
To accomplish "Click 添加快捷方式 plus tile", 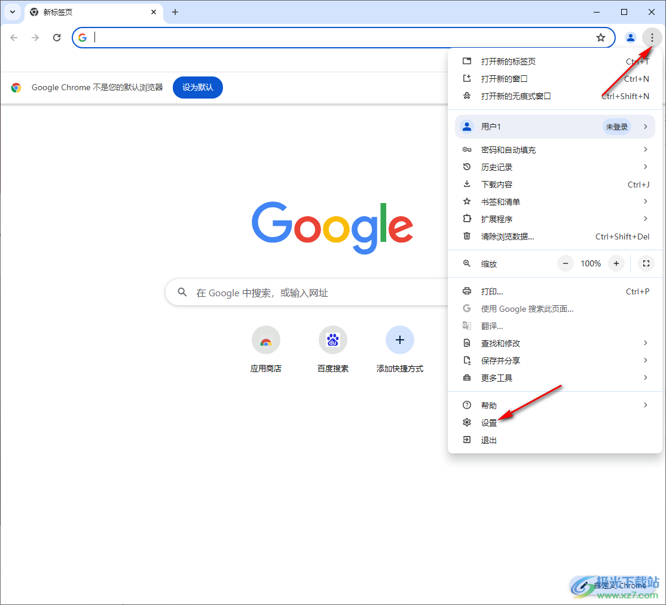I will click(x=400, y=351).
